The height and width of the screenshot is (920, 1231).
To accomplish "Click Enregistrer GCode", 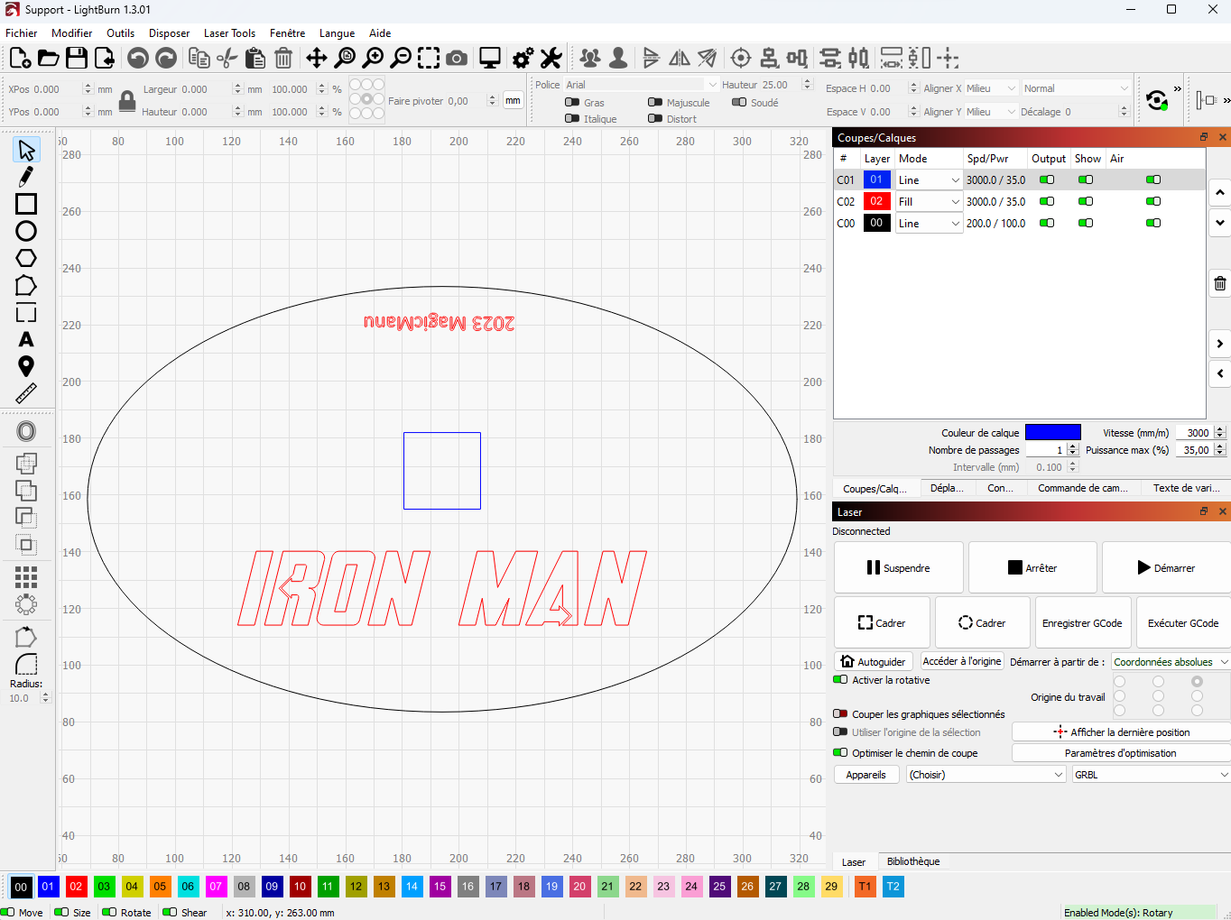I will pos(1082,622).
